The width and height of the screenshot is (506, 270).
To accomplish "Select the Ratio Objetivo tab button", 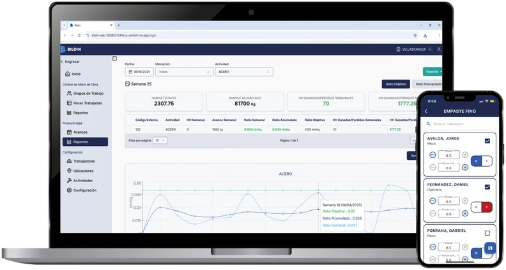I will pyautogui.click(x=395, y=84).
